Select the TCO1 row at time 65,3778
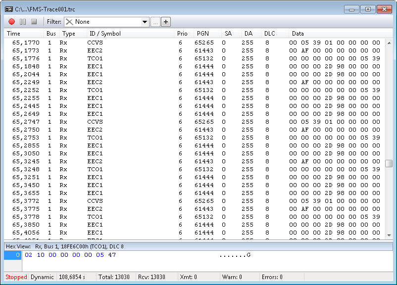This screenshot has width=397, height=285. (195, 217)
